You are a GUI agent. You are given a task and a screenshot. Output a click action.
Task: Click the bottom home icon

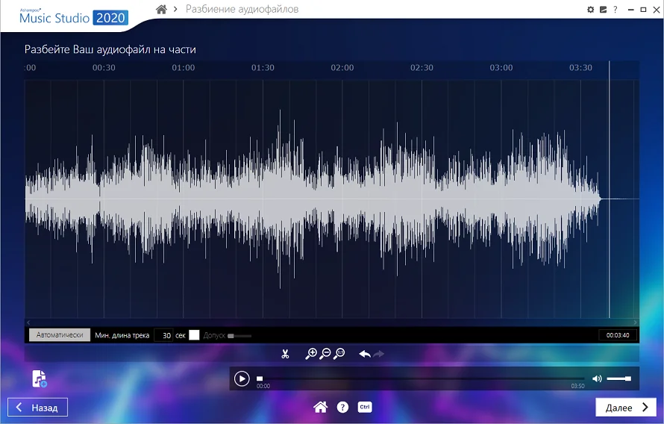click(x=320, y=407)
